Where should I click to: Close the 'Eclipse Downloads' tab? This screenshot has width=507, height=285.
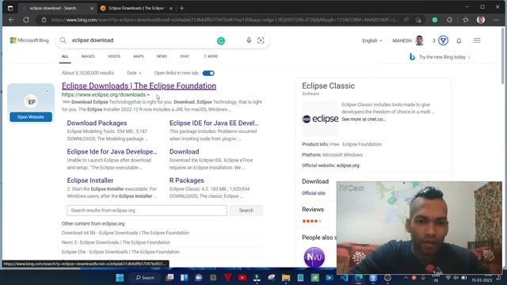[171, 9]
